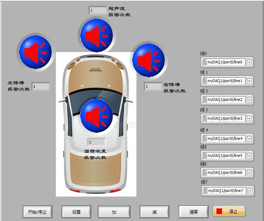The height and width of the screenshot is (221, 264).
Task: Toggle the 开始/停止 button
Action: pos(37,212)
